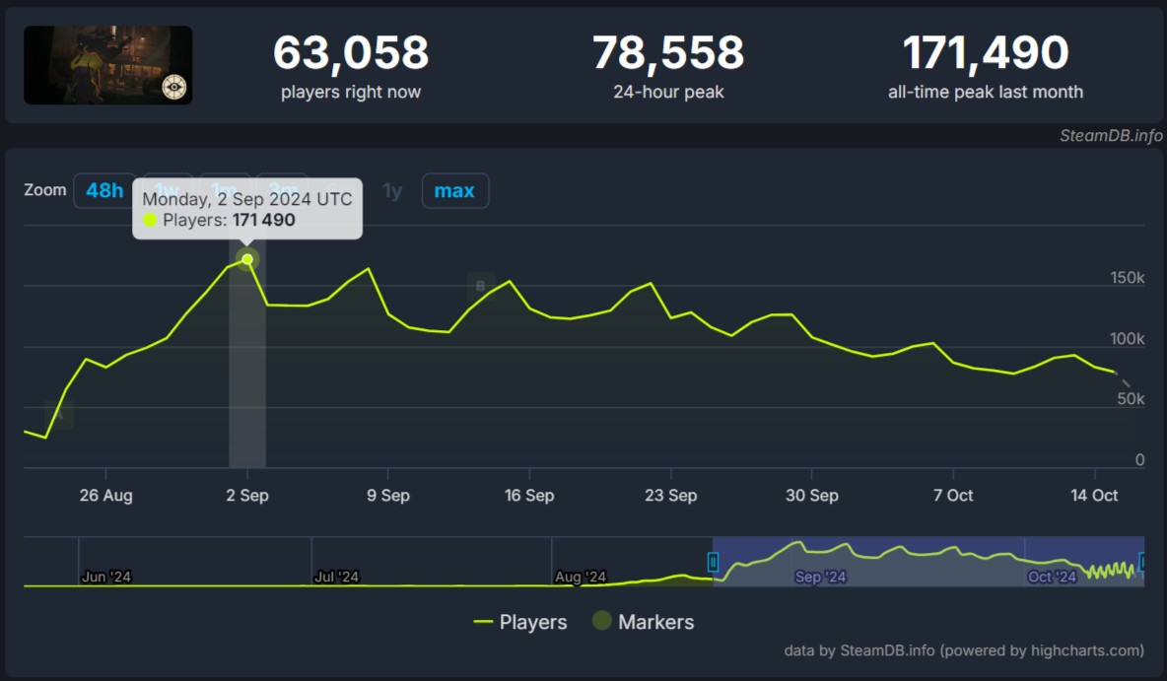Click the 150k y-axis label
Viewport: 1167px width, 681px height.
(1127, 278)
